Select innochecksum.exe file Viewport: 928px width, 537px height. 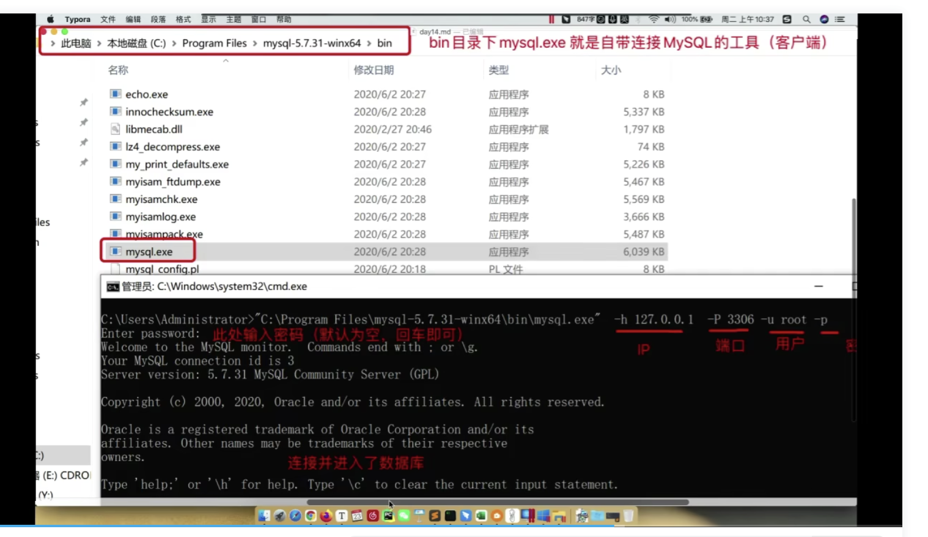[169, 112]
